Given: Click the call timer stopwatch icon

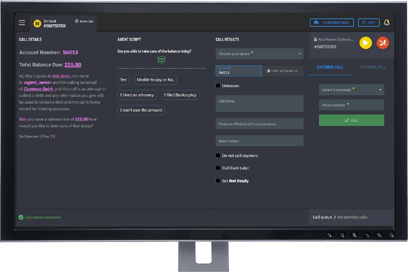Looking at the screenshot, I should coord(77,21).
